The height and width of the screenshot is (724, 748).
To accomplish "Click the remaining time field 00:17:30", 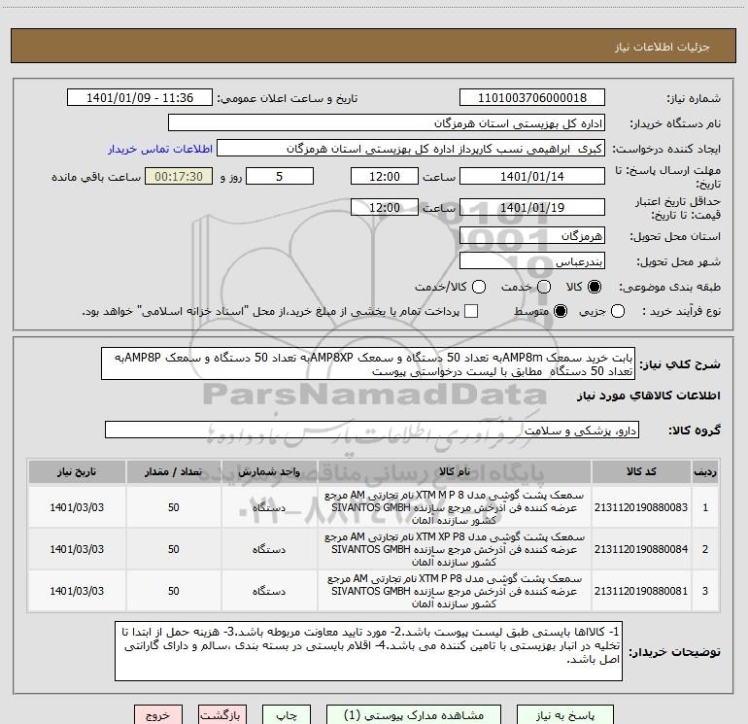I will [x=179, y=176].
